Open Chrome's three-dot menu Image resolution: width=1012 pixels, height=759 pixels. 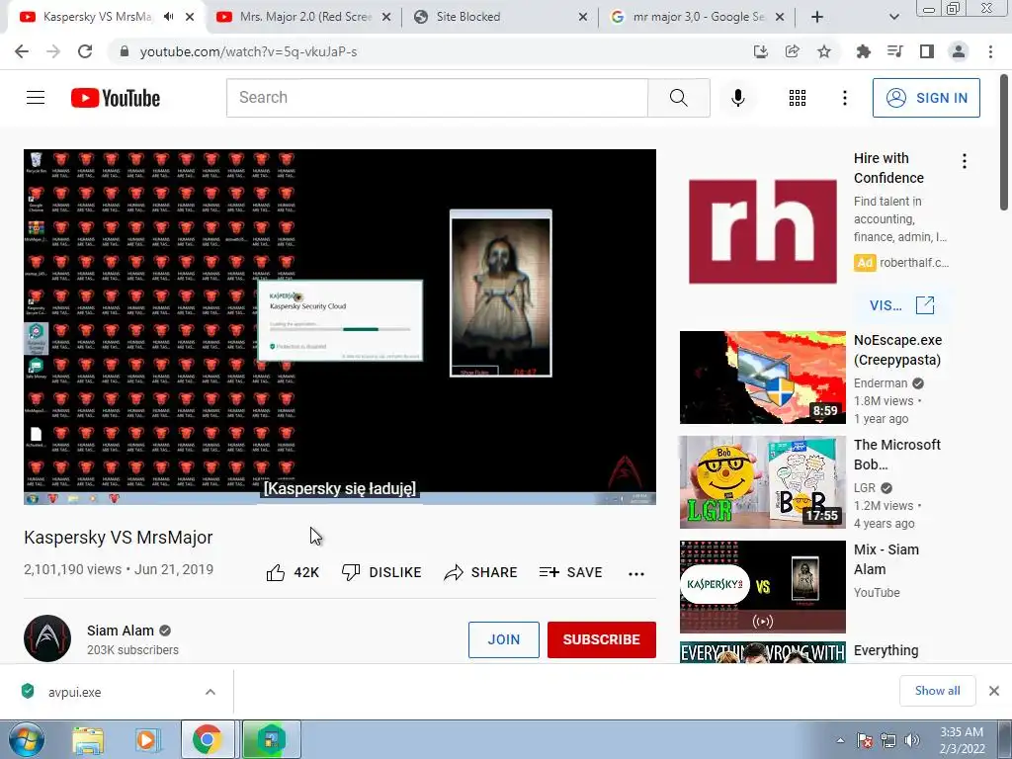click(x=990, y=51)
